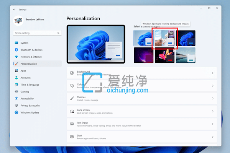Maximize the Settings window

(209, 8)
